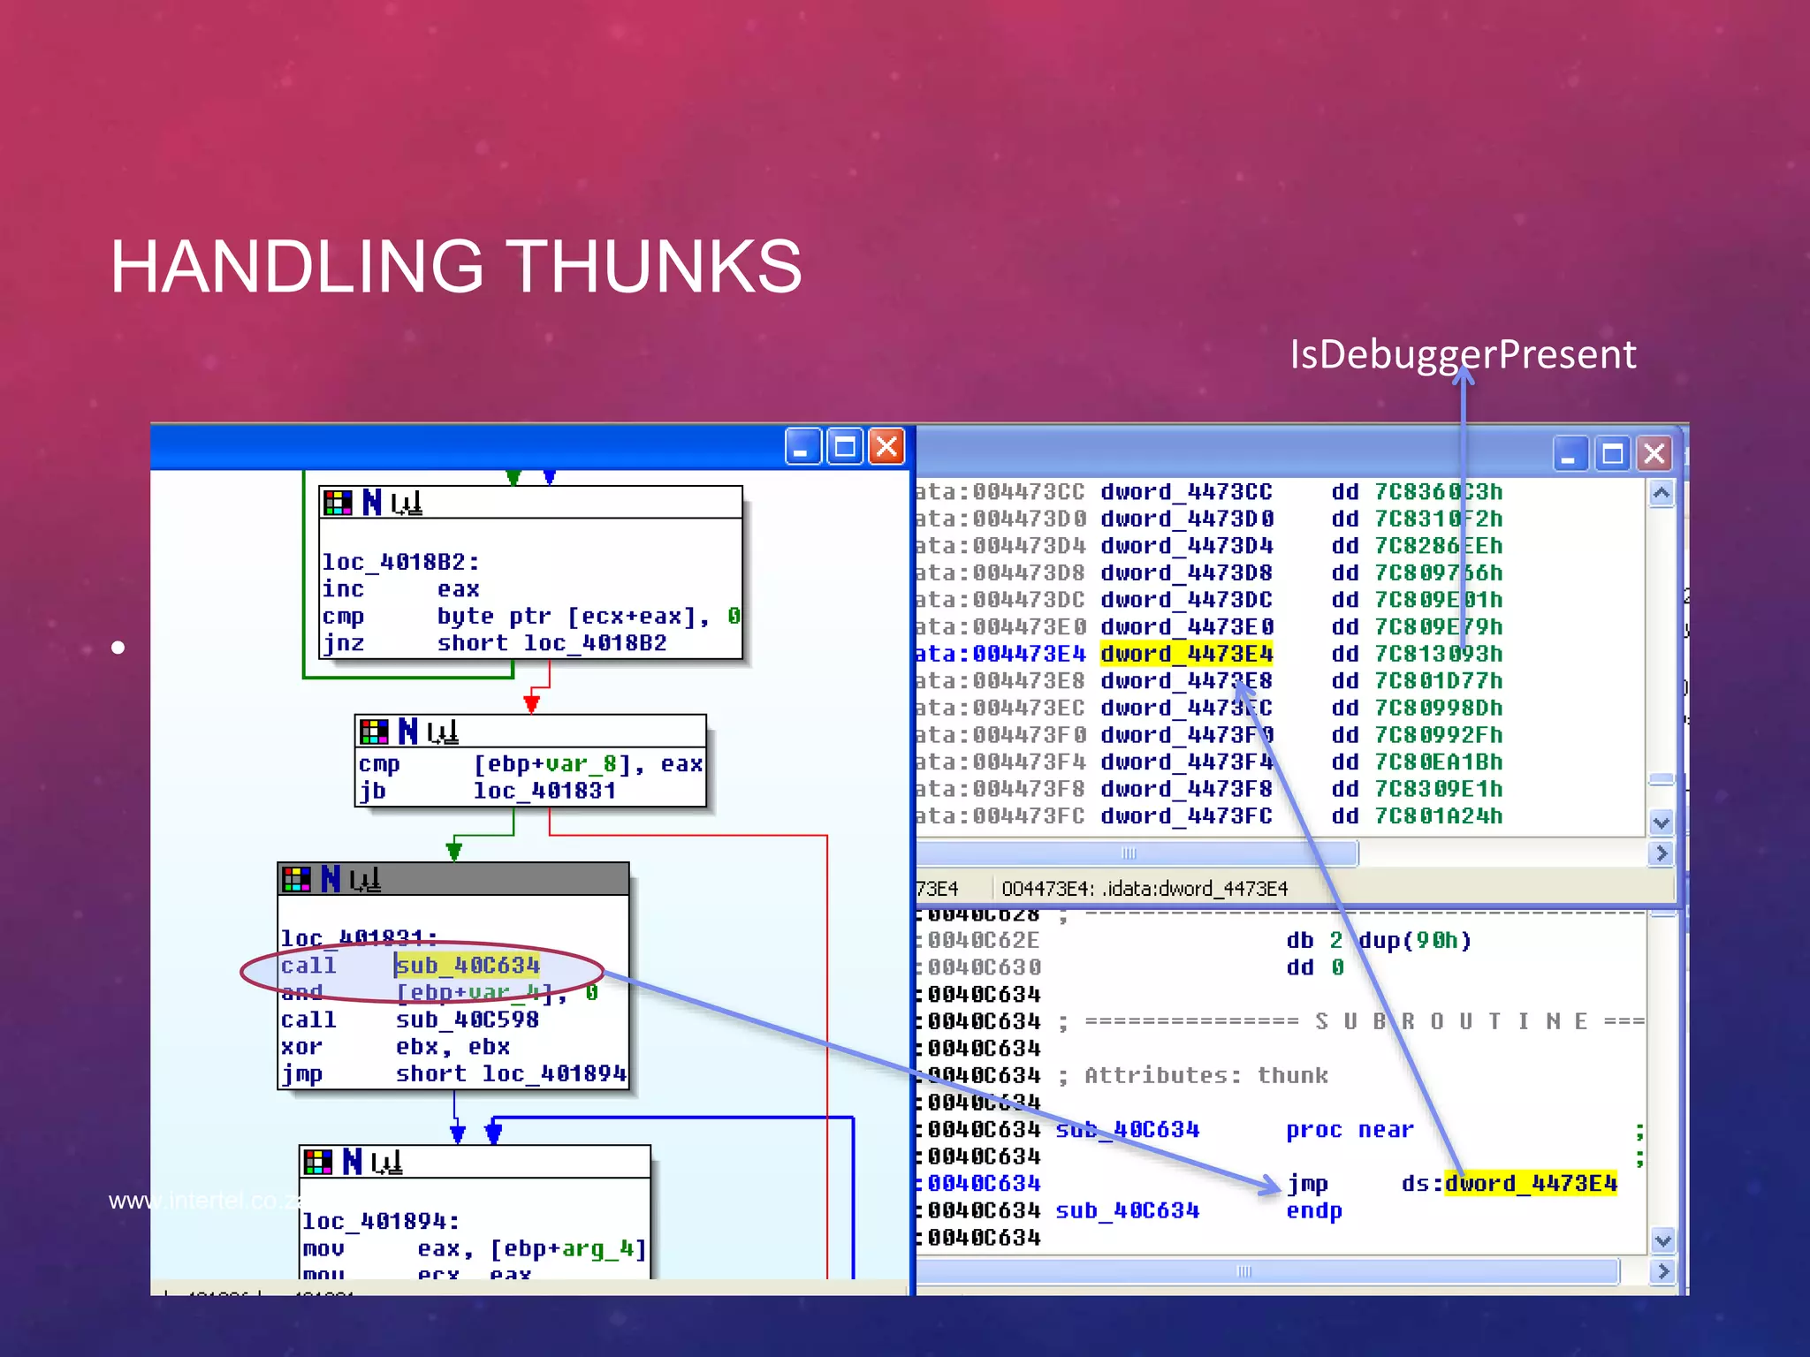Click dword_4473CC in the idata listing
This screenshot has width=1810, height=1357.
click(1186, 491)
